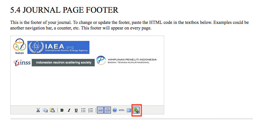Click the insert link chain icon
Viewport: 253px width, 124px height.
click(x=100, y=110)
